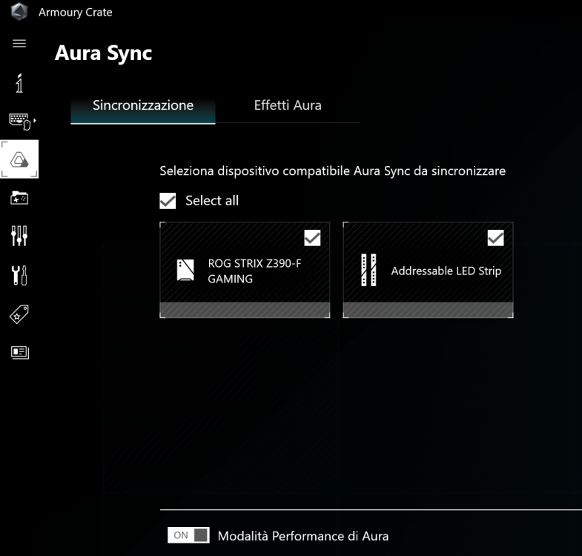Turn off Modalità Performance di Aura toggle
582x556 pixels.
point(188,535)
